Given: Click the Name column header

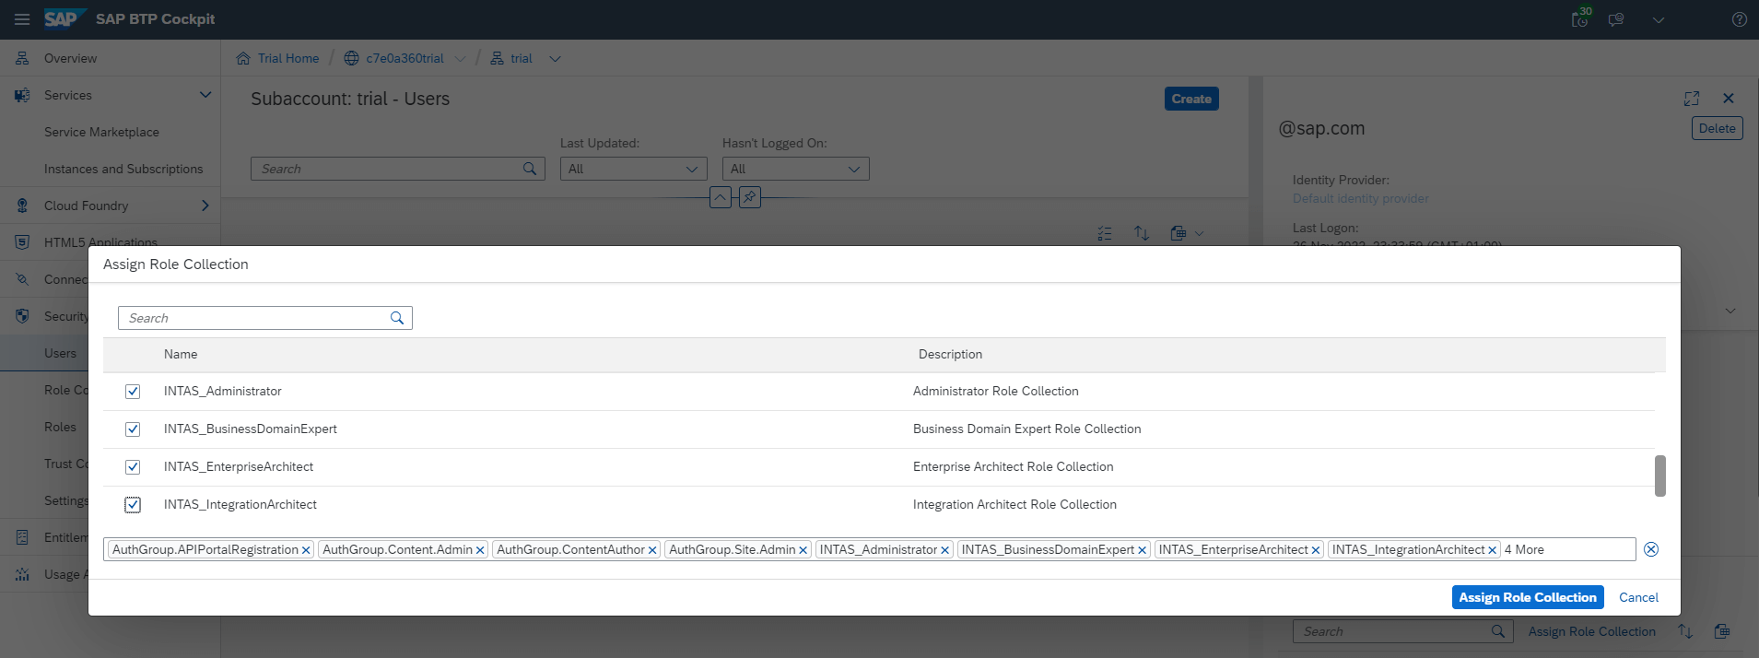Looking at the screenshot, I should tap(181, 354).
